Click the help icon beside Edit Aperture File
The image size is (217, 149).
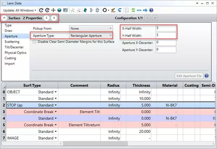pyautogui.click(x=207, y=76)
